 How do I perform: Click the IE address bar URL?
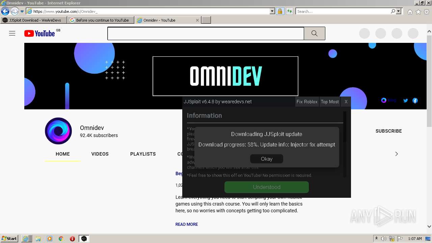[x=151, y=11]
